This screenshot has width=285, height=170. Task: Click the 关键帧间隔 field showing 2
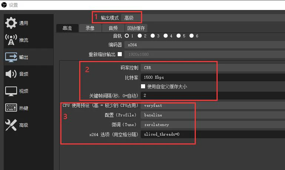pos(213,95)
